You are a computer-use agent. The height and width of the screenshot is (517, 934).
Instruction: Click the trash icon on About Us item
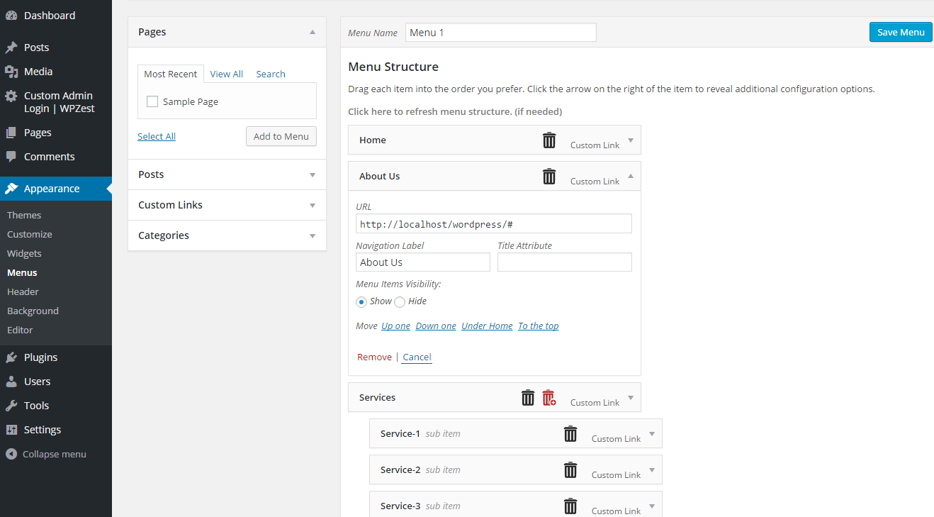coord(549,176)
